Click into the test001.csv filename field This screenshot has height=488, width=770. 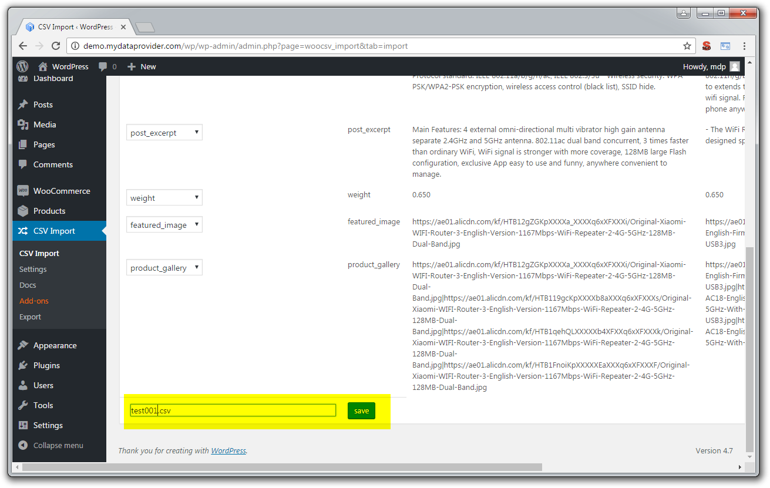point(233,410)
